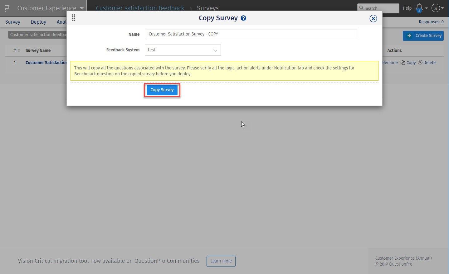Switch to the Survey tab
The width and height of the screenshot is (449, 274).
click(12, 22)
